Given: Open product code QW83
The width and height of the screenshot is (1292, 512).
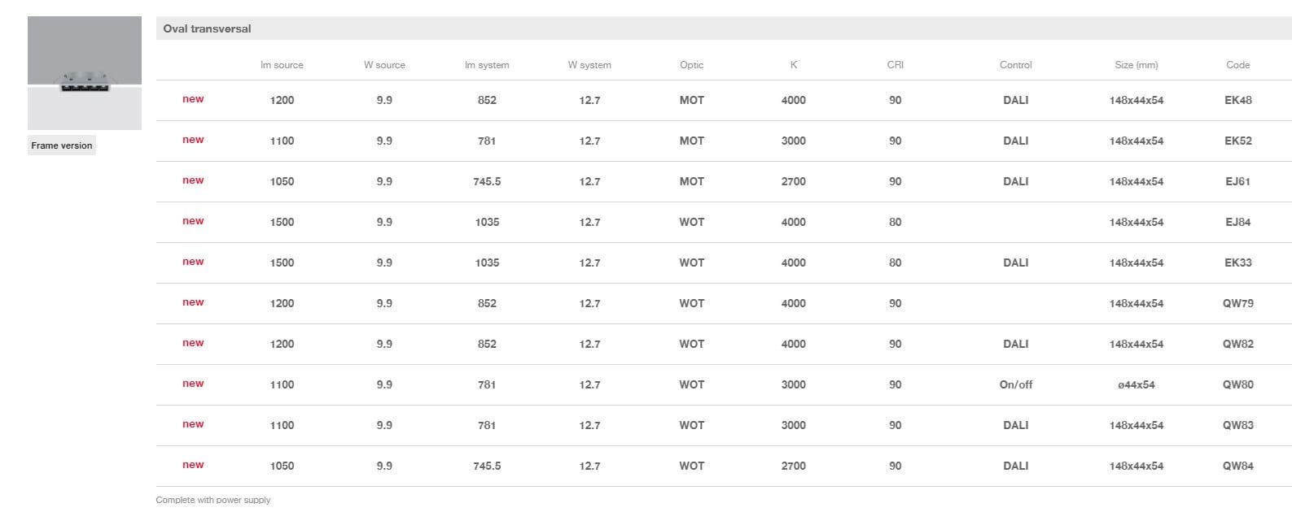Looking at the screenshot, I should click(1237, 425).
